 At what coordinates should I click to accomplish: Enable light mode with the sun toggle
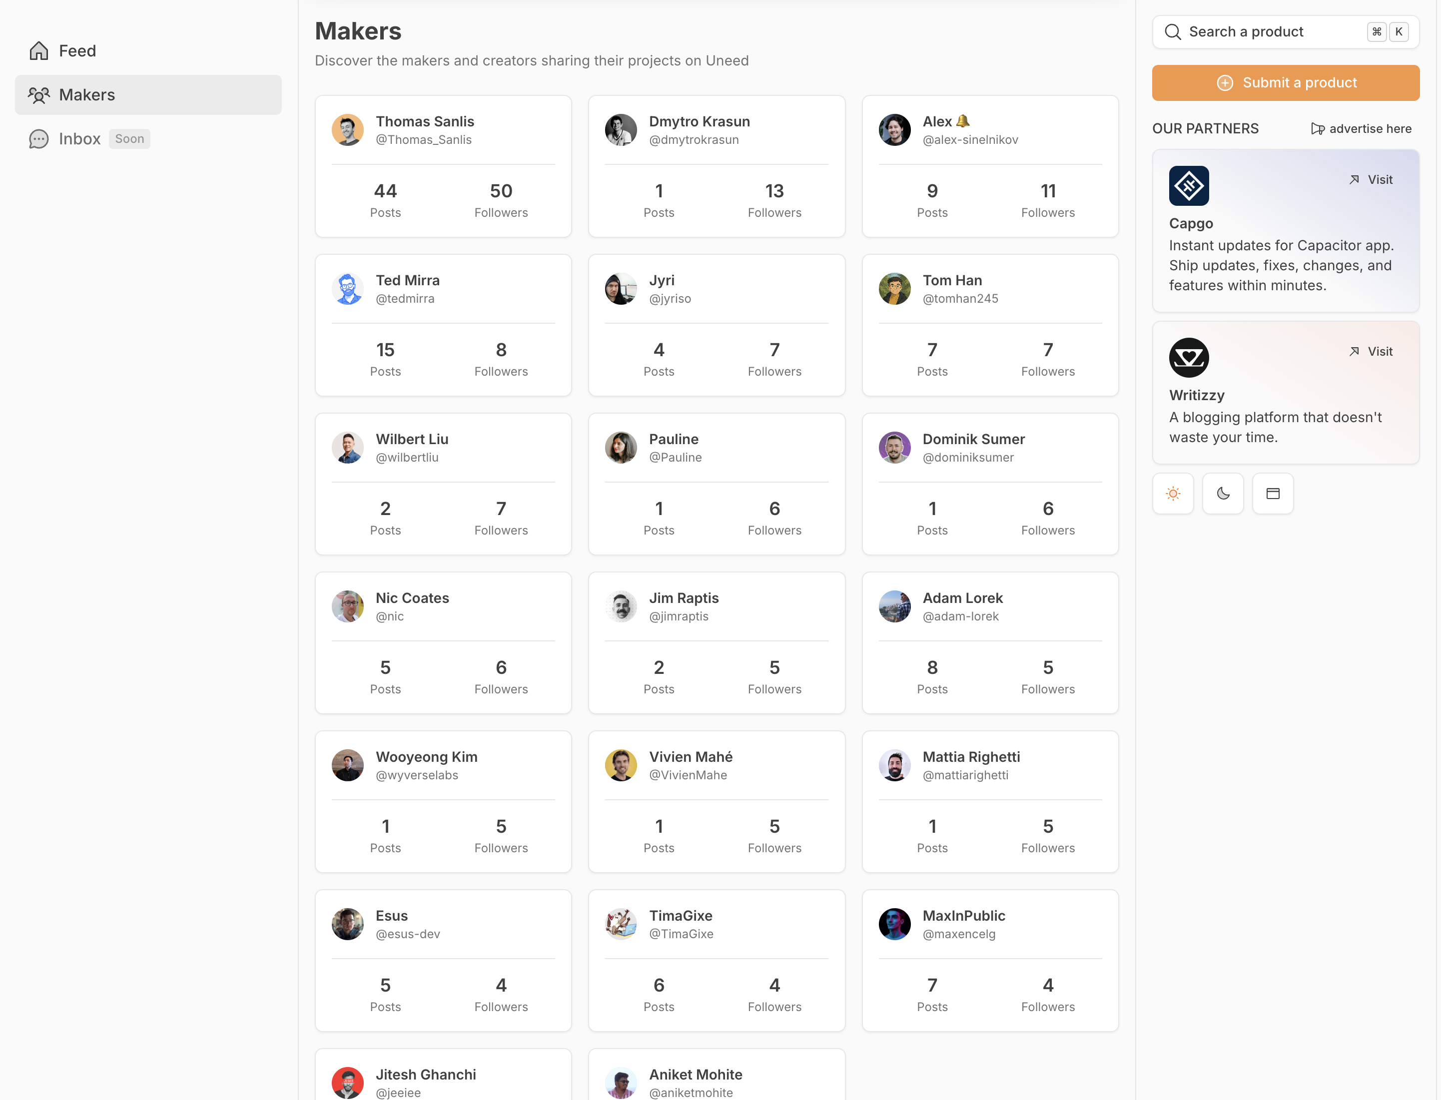pos(1173,493)
